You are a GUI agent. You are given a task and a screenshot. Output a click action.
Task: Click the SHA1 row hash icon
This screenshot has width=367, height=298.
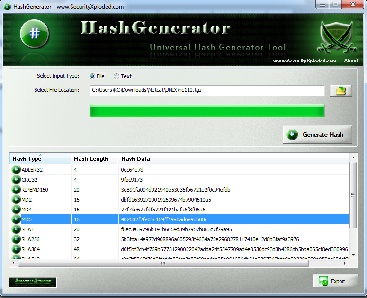tap(16, 229)
